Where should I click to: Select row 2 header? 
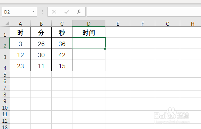point(5,43)
